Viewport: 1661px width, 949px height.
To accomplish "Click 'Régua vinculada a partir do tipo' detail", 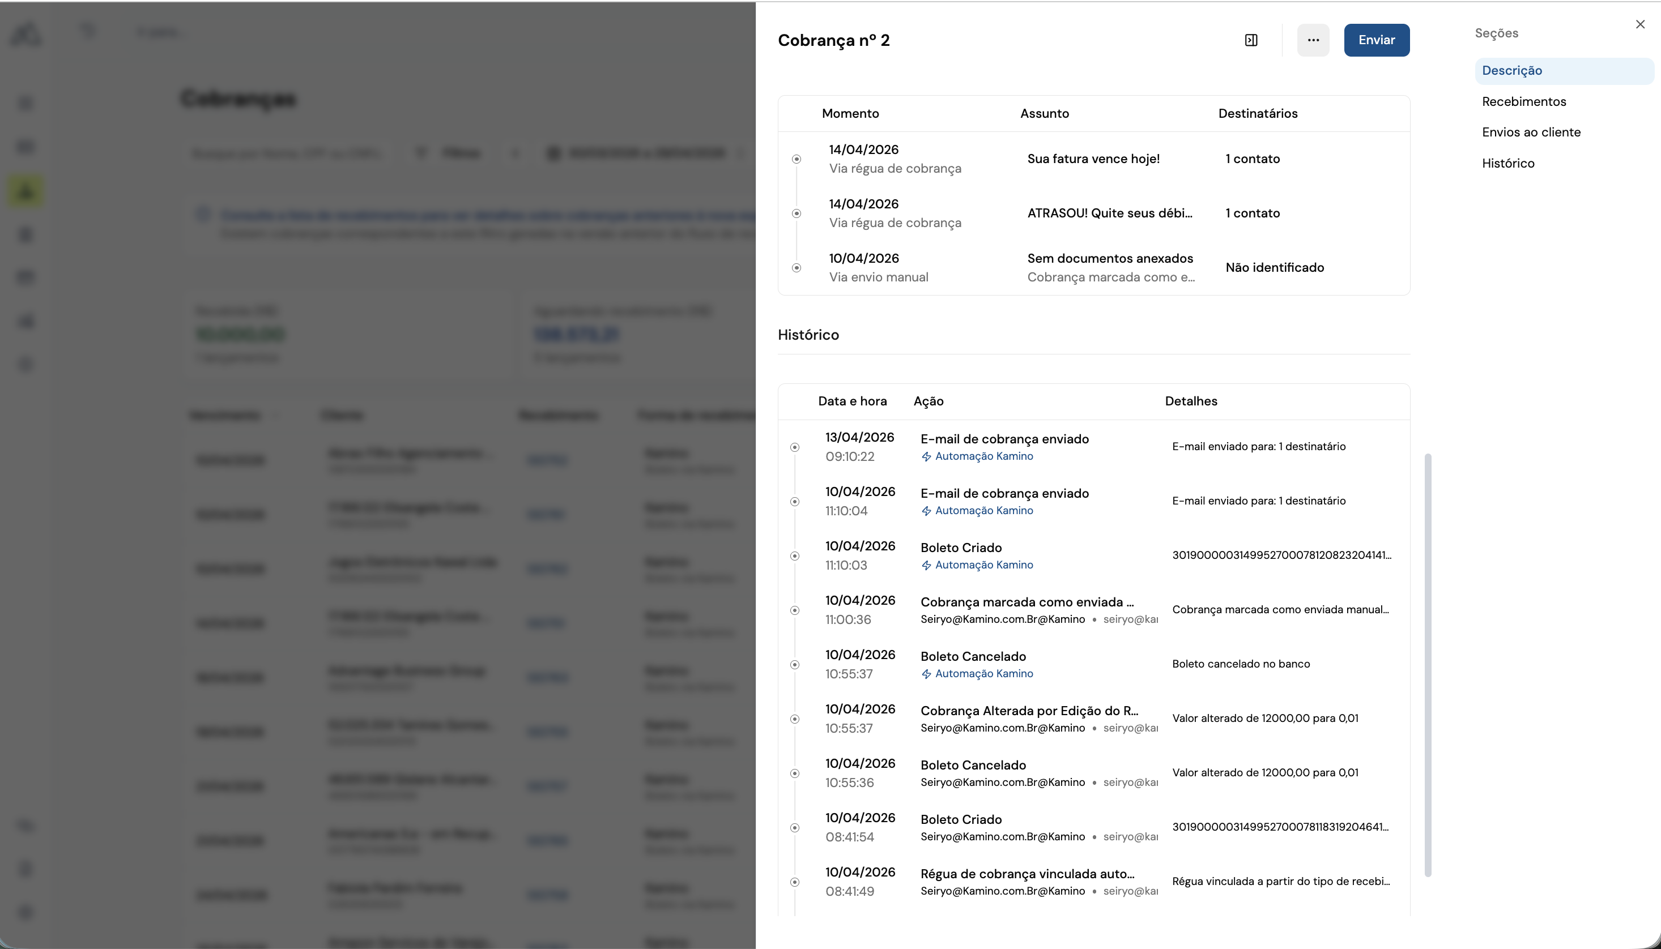I will click(x=1280, y=880).
